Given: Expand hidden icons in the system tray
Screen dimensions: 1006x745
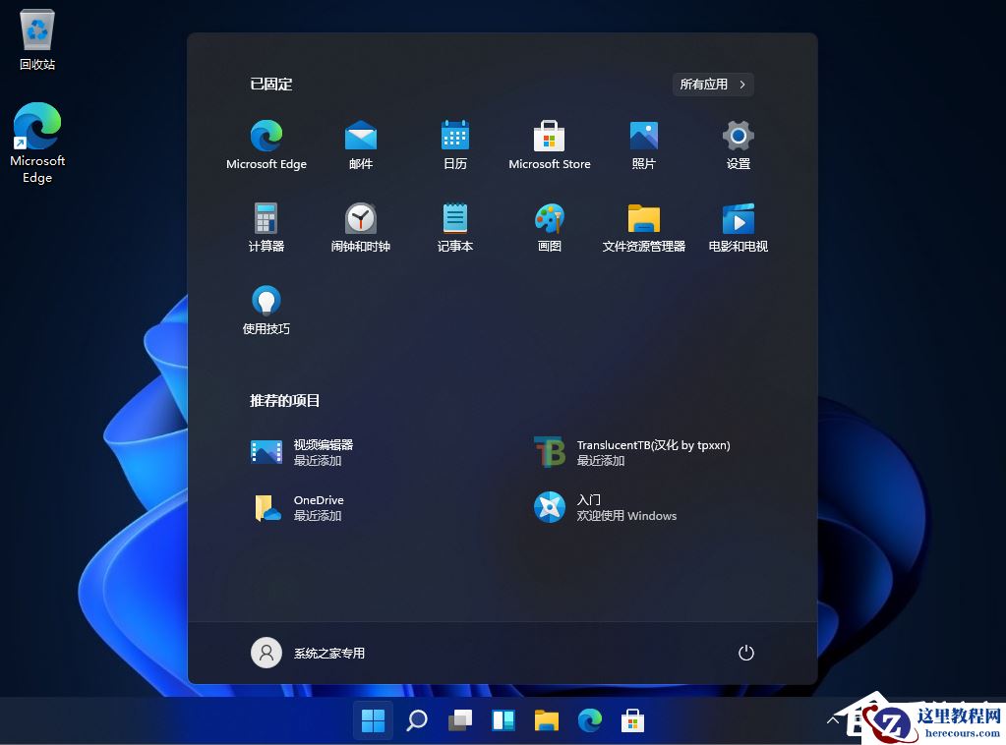Looking at the screenshot, I should tap(835, 719).
